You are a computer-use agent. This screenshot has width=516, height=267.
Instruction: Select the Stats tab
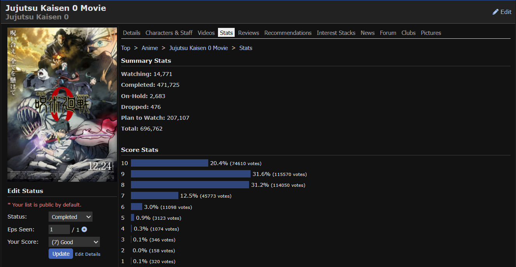(x=227, y=33)
